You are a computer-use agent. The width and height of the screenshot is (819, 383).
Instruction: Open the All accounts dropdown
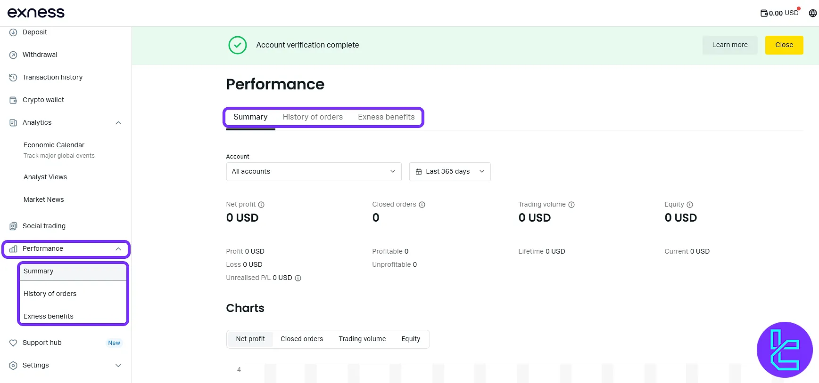pyautogui.click(x=314, y=172)
